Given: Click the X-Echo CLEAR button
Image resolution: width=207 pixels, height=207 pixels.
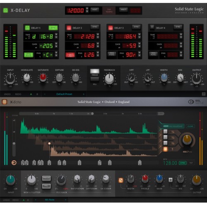Looking at the screenshot, I should 190,126.
